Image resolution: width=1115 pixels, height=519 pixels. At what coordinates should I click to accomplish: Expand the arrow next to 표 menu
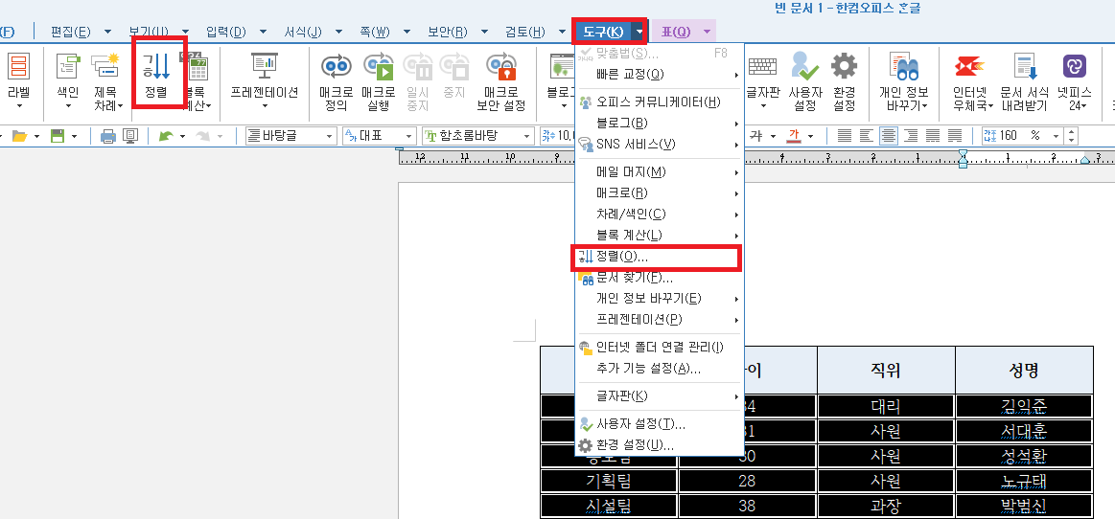(707, 32)
